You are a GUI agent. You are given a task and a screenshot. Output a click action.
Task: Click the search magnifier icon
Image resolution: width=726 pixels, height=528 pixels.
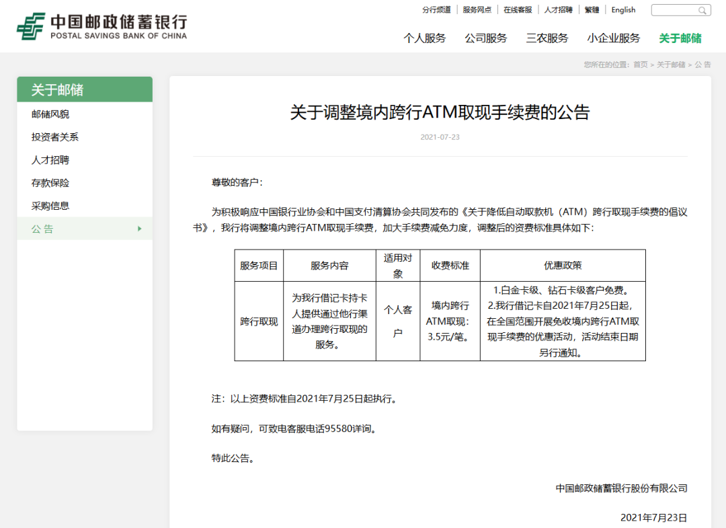pyautogui.click(x=703, y=9)
